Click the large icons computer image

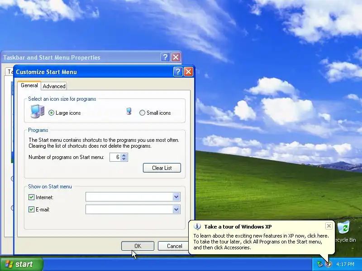tap(38, 111)
